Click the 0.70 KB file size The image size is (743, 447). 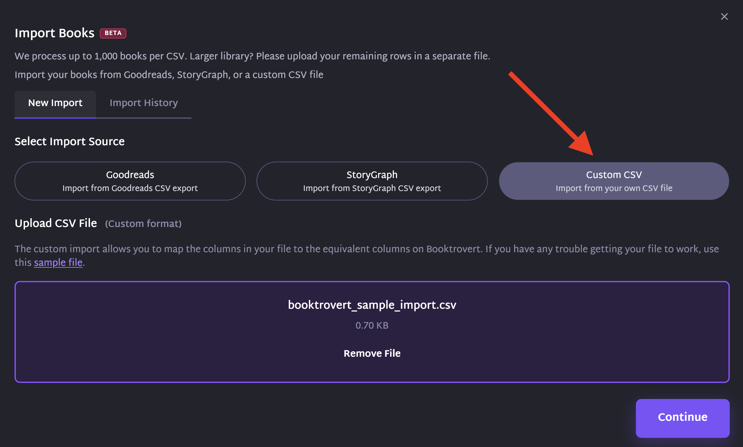[372, 325]
